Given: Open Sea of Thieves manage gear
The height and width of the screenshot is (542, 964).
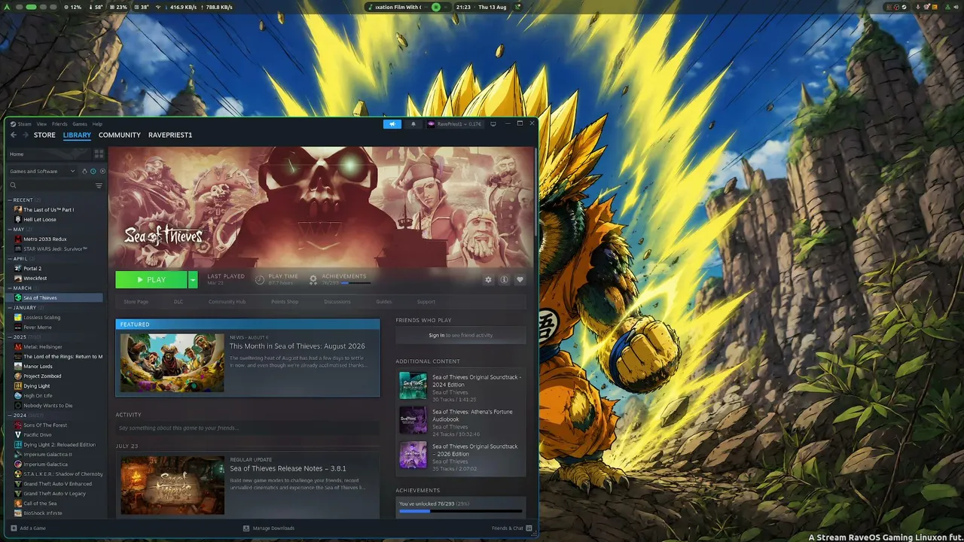Looking at the screenshot, I should click(488, 279).
